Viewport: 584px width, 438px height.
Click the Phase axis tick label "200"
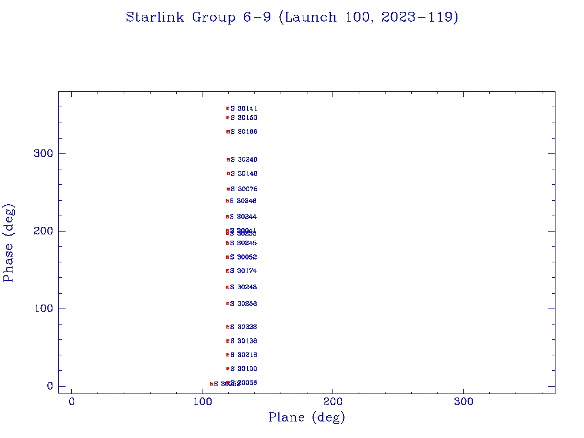tap(43, 231)
